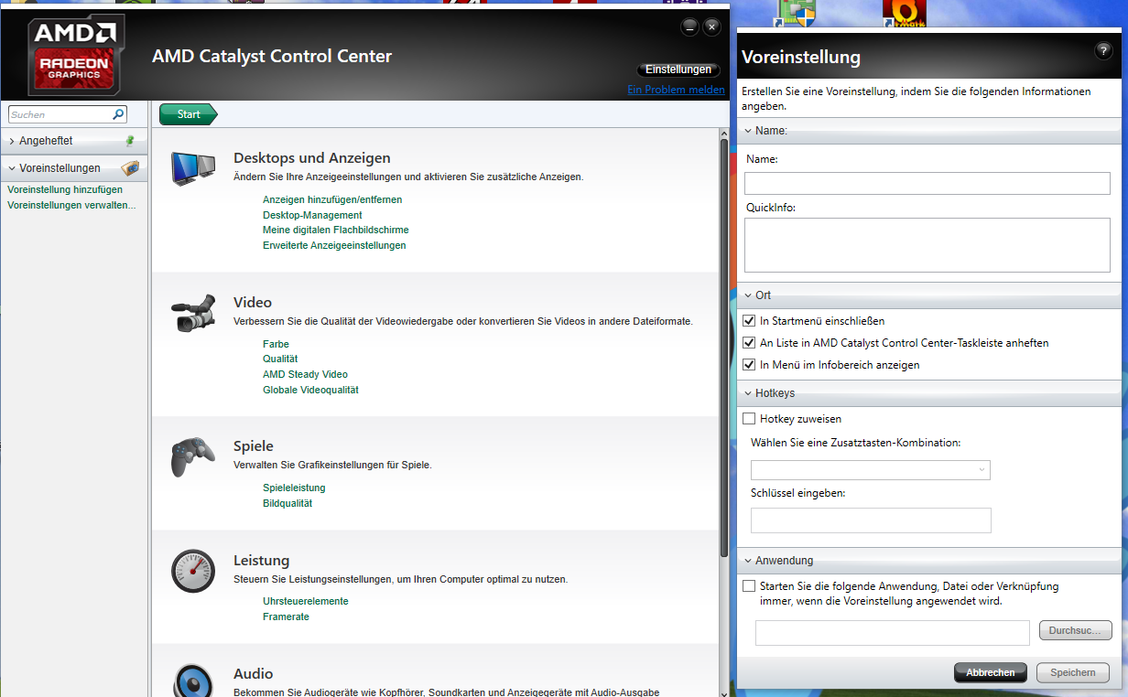Click the Durchsuchen button
1128x697 pixels.
pyautogui.click(x=1076, y=630)
